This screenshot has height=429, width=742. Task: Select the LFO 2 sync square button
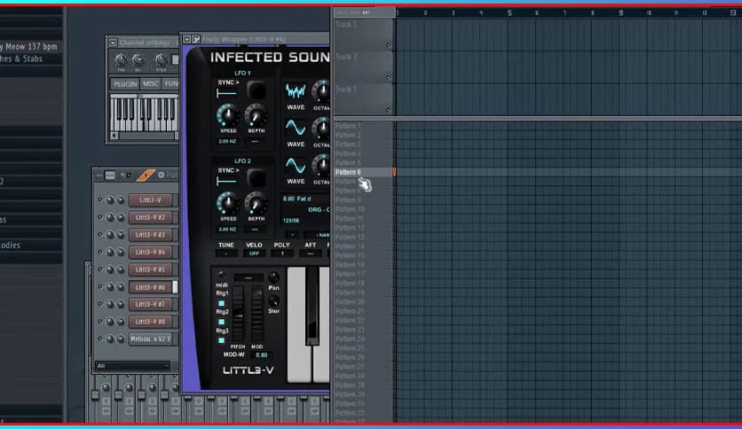point(256,178)
